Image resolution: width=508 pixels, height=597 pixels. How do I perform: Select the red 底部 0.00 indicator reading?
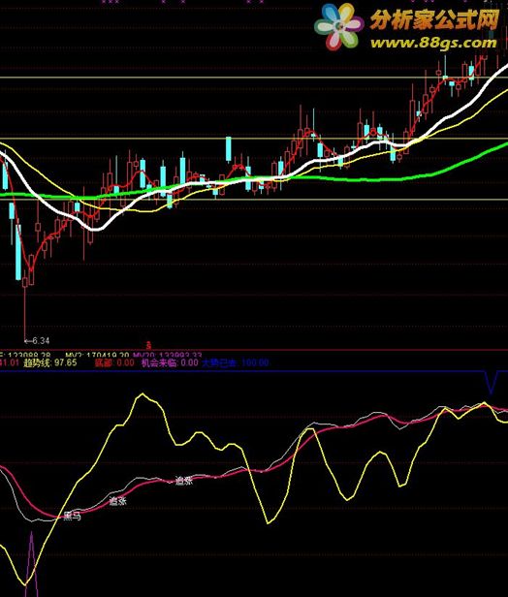click(114, 362)
